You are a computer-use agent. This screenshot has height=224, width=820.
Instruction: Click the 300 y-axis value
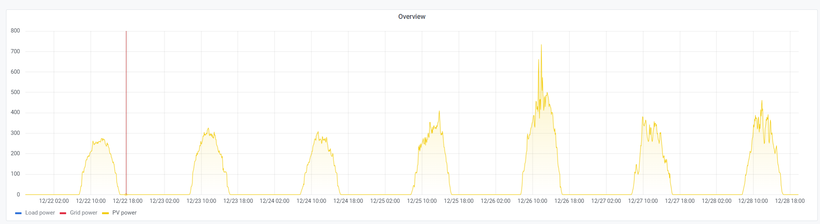pyautogui.click(x=15, y=133)
